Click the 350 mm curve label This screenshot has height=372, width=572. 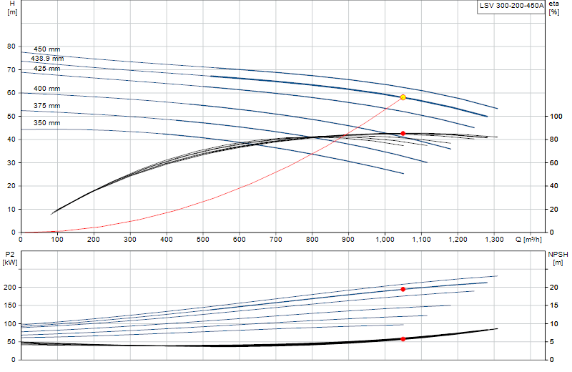47,123
